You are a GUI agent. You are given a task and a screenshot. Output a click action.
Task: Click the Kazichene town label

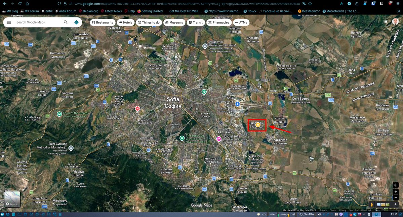point(280,141)
